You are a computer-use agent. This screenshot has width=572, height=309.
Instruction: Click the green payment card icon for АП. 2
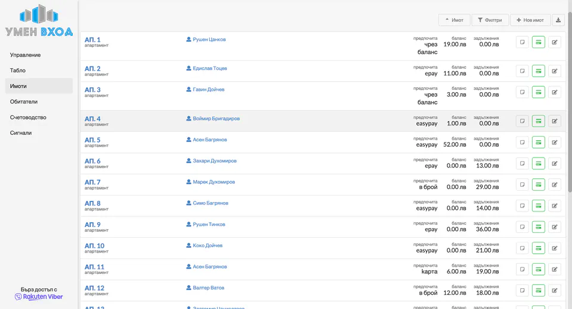pyautogui.click(x=538, y=71)
